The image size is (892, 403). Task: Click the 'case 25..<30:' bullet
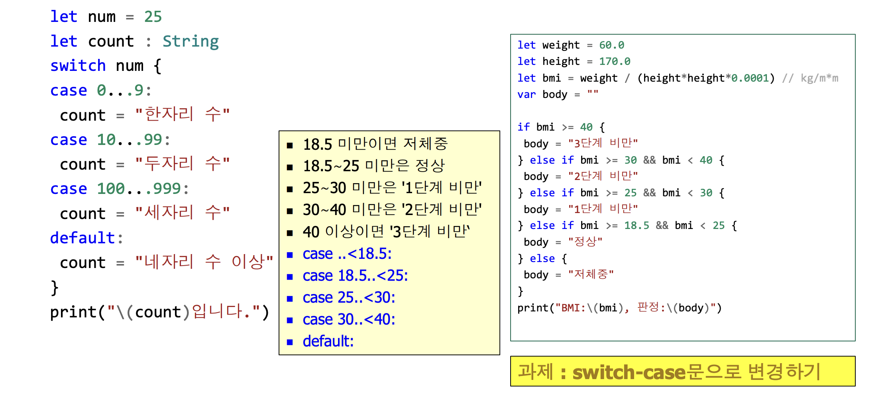[x=349, y=297]
